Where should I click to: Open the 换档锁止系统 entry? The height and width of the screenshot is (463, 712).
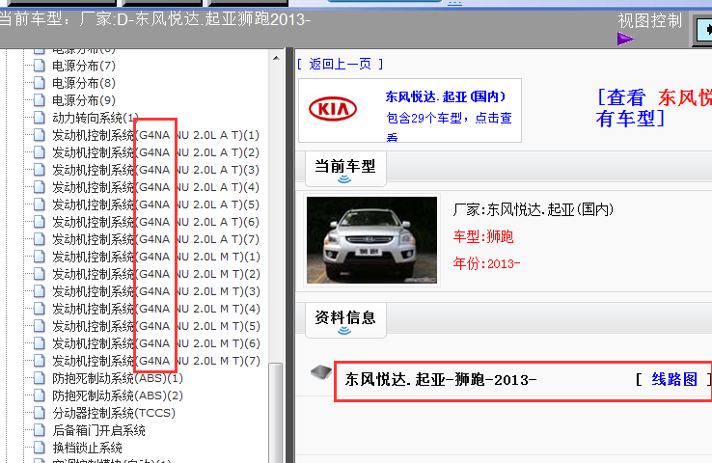click(87, 448)
